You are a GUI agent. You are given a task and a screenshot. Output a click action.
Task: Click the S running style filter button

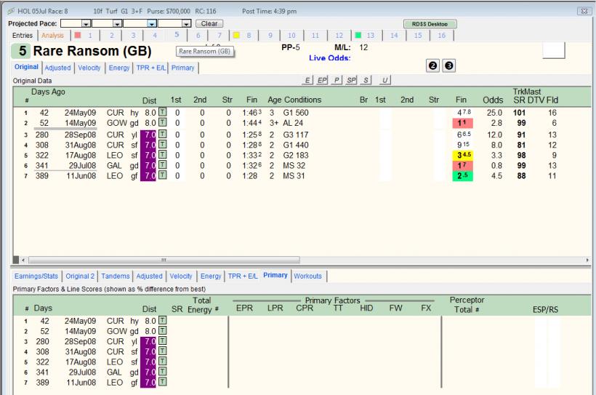point(366,80)
